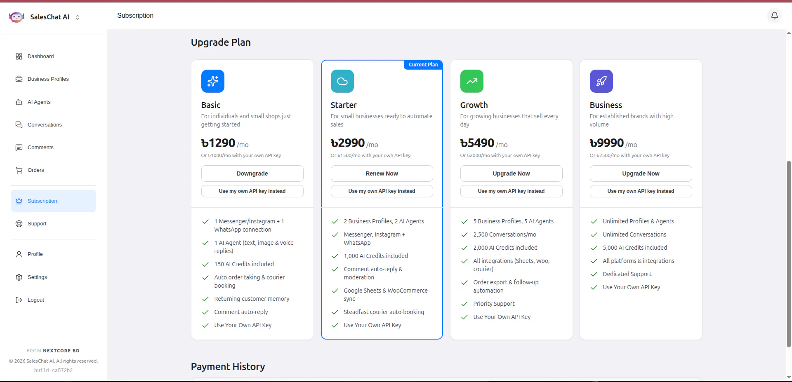Use own API key for Business plan
Screen dimensions: 792x382
[641, 191]
